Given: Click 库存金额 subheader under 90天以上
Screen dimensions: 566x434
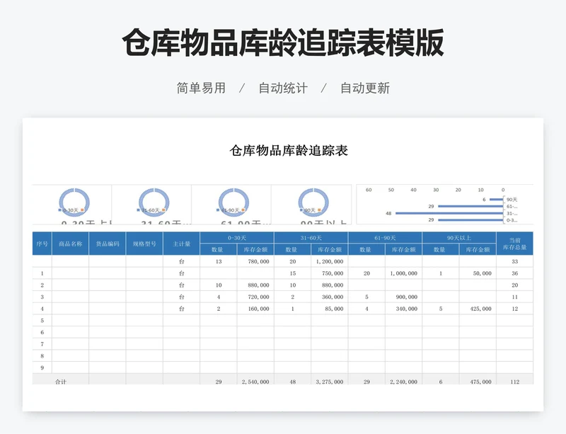Looking at the screenshot, I should [x=478, y=249].
